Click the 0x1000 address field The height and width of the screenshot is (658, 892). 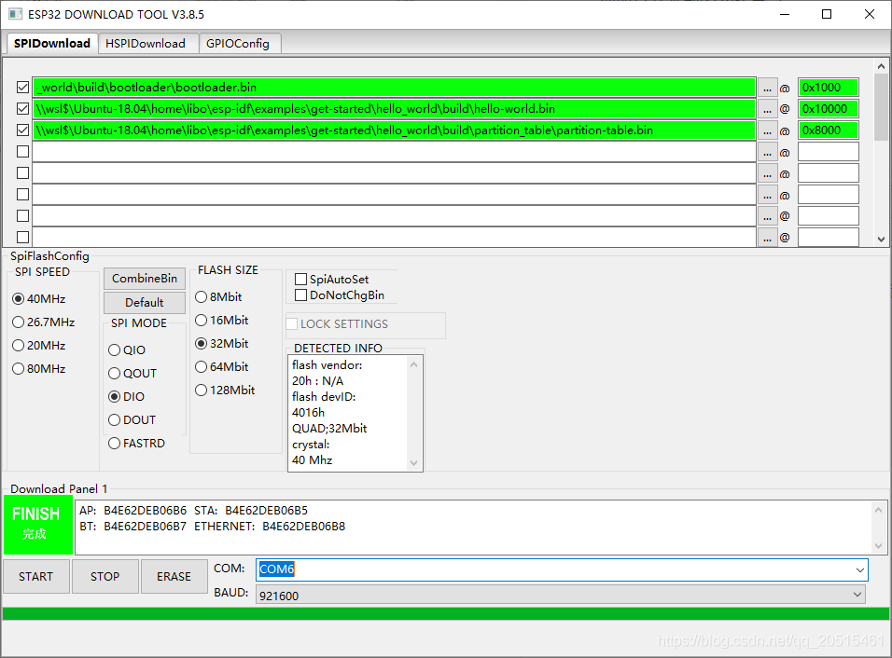(x=828, y=88)
